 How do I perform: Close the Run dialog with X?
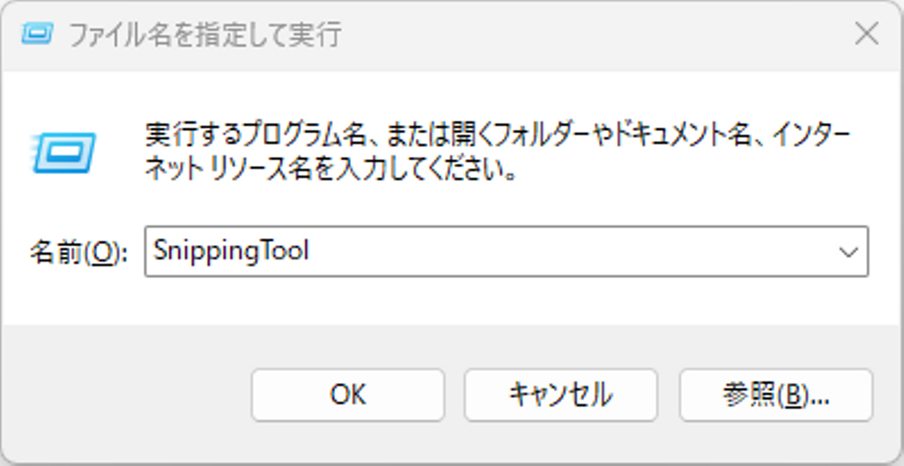[x=866, y=34]
